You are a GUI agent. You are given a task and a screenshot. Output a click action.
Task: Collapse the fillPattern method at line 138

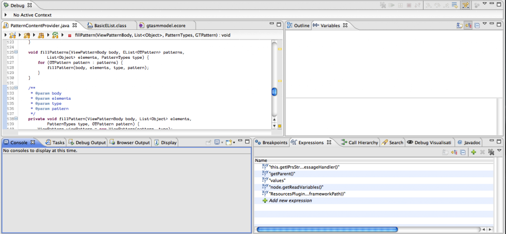click(x=16, y=118)
